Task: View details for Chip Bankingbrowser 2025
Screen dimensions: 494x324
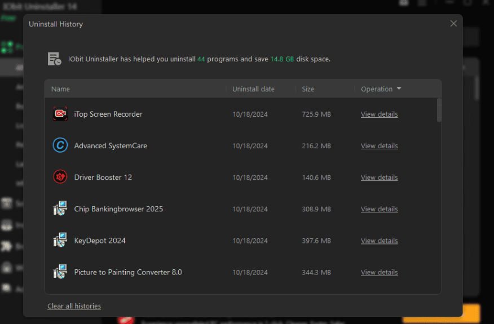Action: (379, 209)
